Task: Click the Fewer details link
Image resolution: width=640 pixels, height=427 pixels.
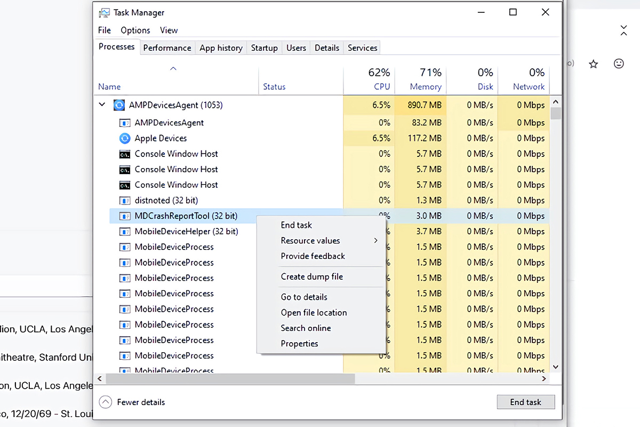Action: [x=141, y=402]
